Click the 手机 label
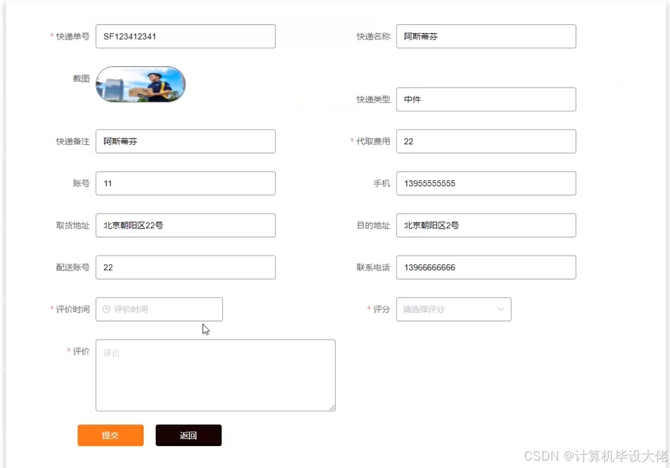The image size is (670, 468). tap(382, 183)
